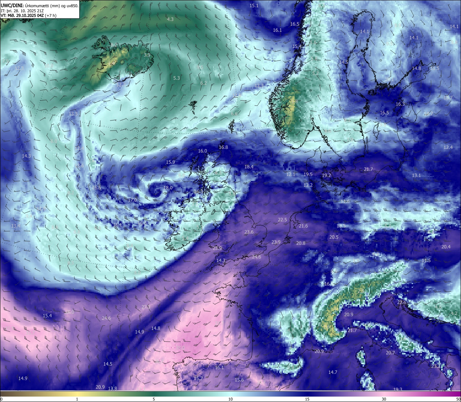Click the 19.5 value over Denmark
Viewport: 461px width, 402px height.
pyautogui.click(x=308, y=175)
